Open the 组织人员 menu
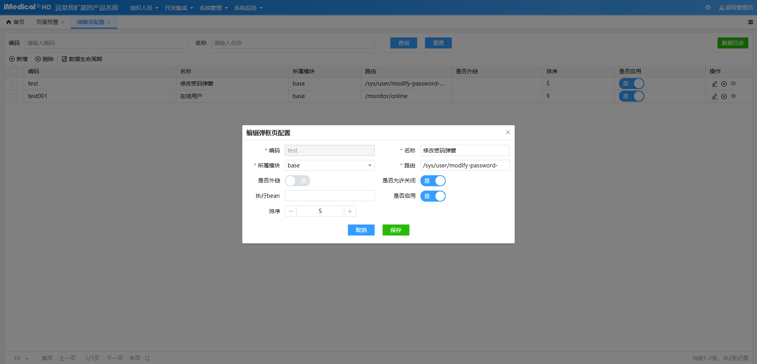 click(x=144, y=8)
